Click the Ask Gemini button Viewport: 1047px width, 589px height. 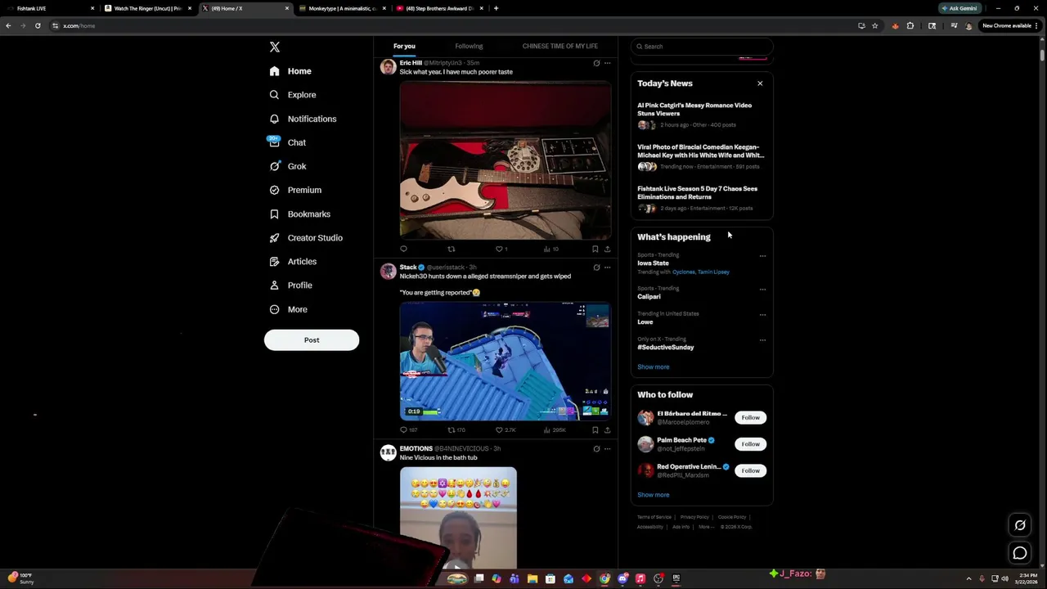[x=960, y=8]
